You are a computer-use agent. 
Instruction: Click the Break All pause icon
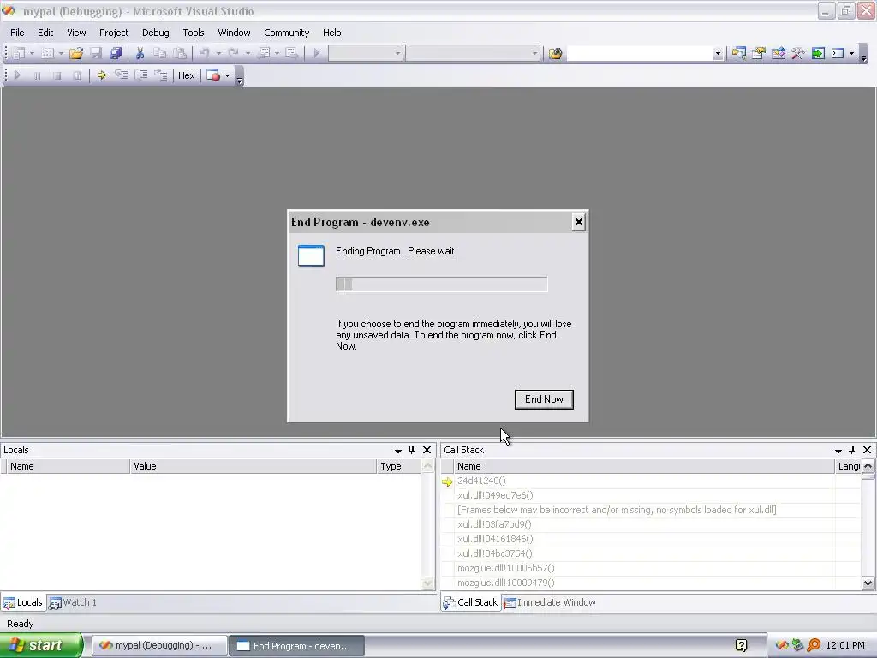point(38,75)
